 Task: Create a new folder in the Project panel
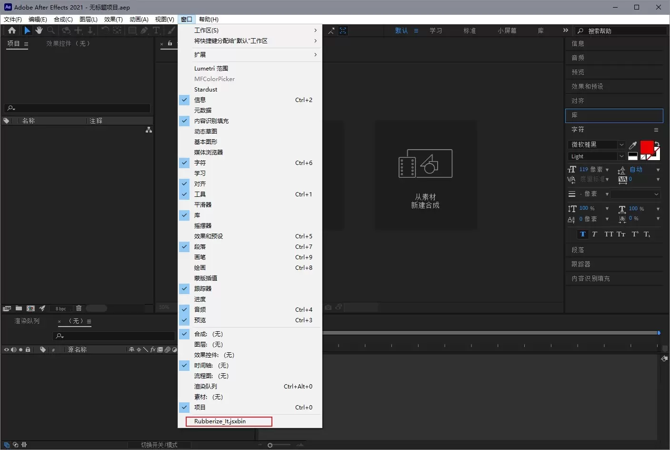pos(19,308)
